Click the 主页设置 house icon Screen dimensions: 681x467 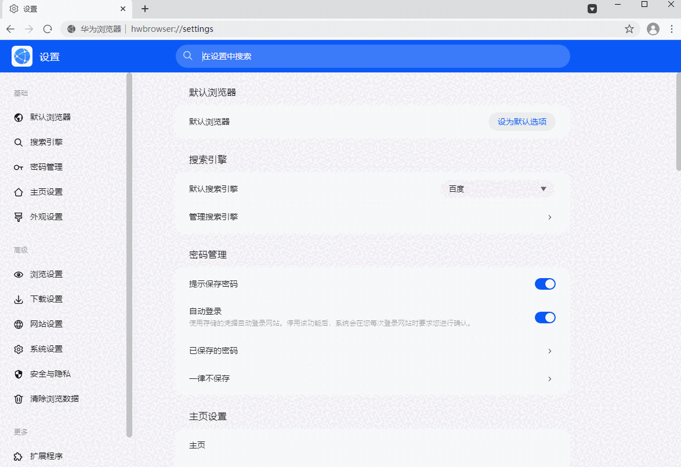(19, 192)
